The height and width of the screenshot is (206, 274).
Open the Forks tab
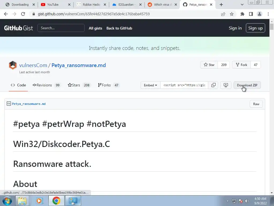[109, 85]
